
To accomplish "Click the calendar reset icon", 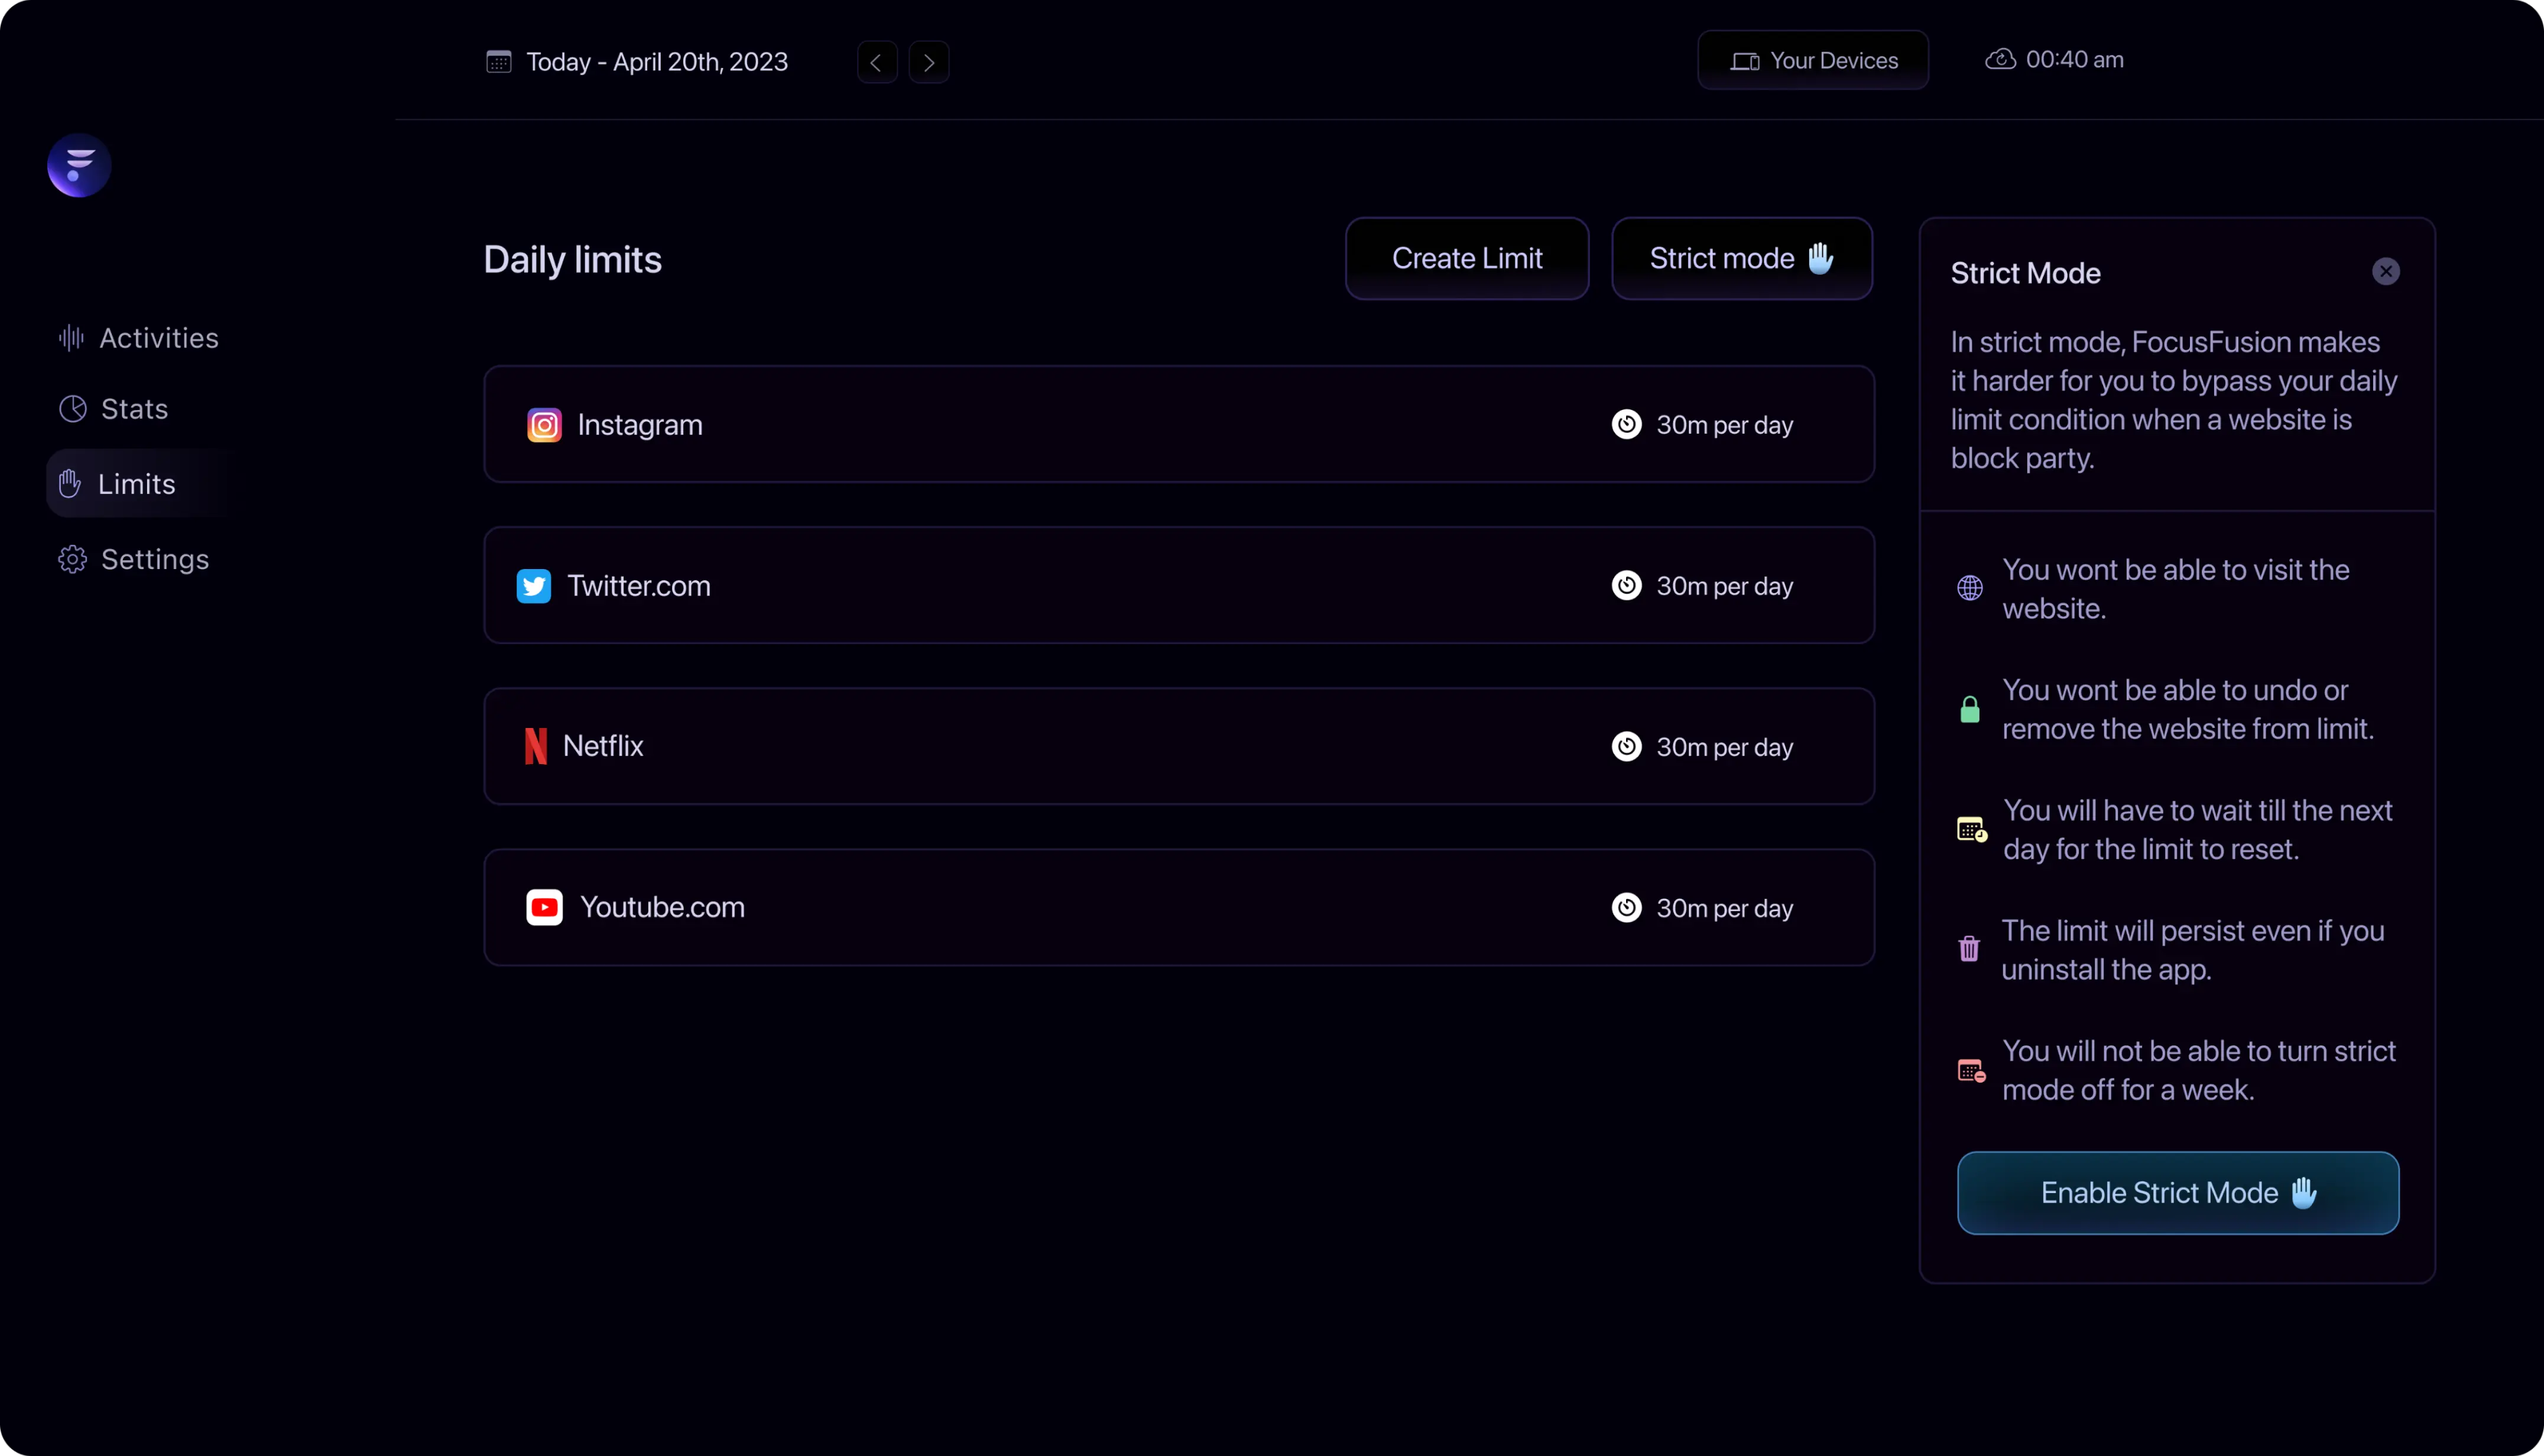I will point(1971,829).
